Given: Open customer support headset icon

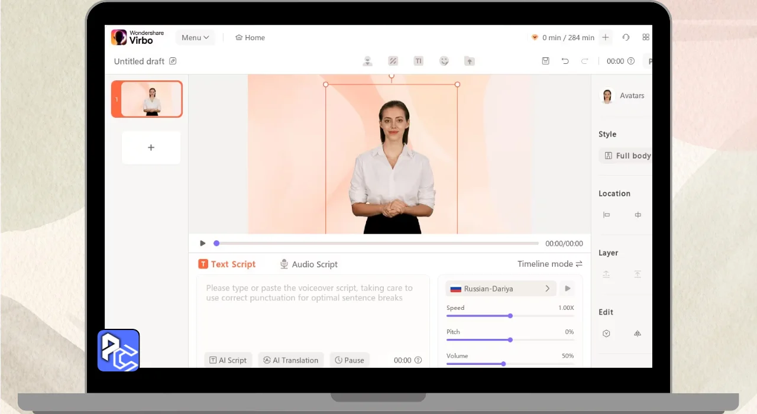Looking at the screenshot, I should [x=626, y=37].
